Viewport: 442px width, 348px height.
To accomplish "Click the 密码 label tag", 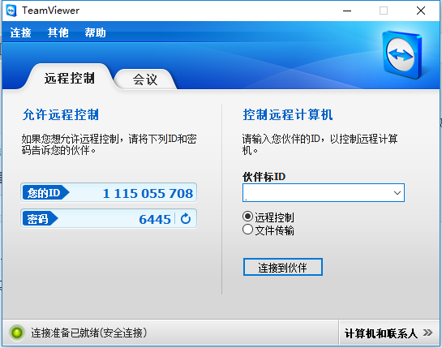I will (x=40, y=218).
